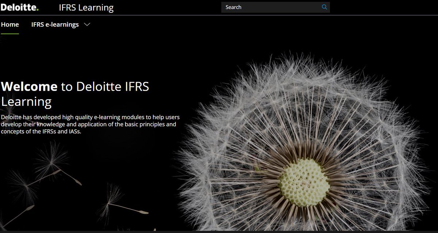
Task: Click the paragraph about e-learning modules
Action: coord(90,124)
